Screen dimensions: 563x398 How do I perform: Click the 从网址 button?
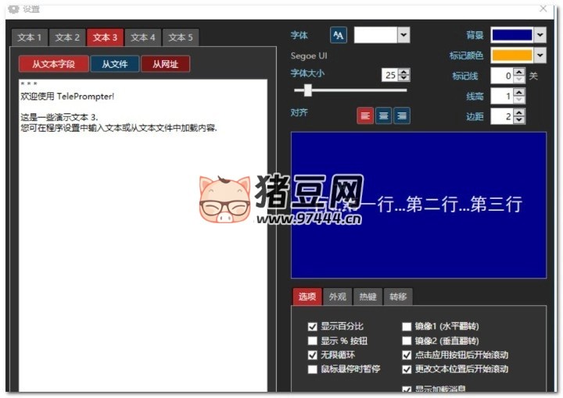[x=165, y=64]
